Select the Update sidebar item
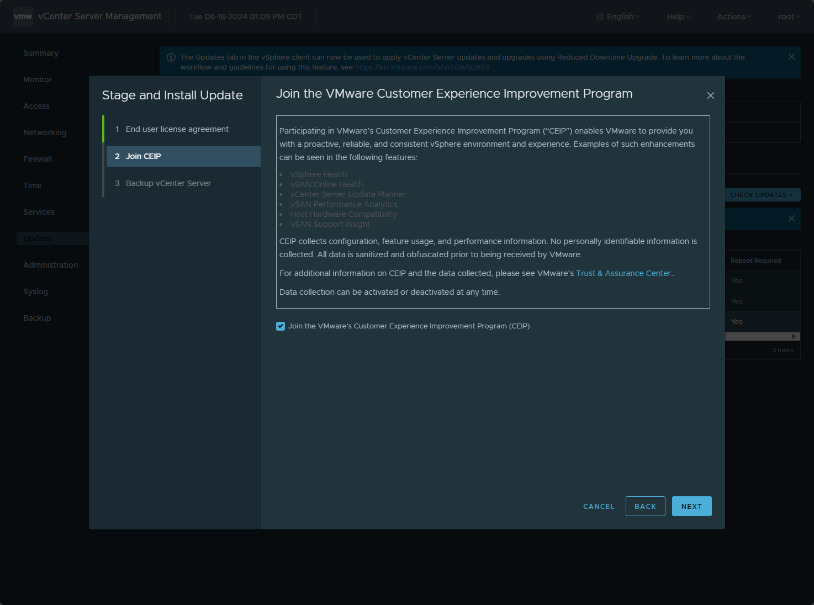The height and width of the screenshot is (605, 814). pos(52,238)
